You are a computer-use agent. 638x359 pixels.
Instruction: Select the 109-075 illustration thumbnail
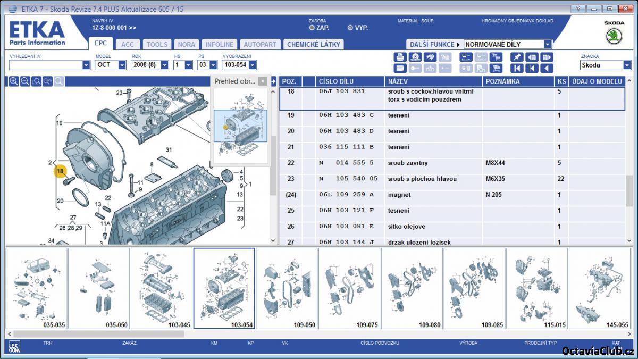349,288
